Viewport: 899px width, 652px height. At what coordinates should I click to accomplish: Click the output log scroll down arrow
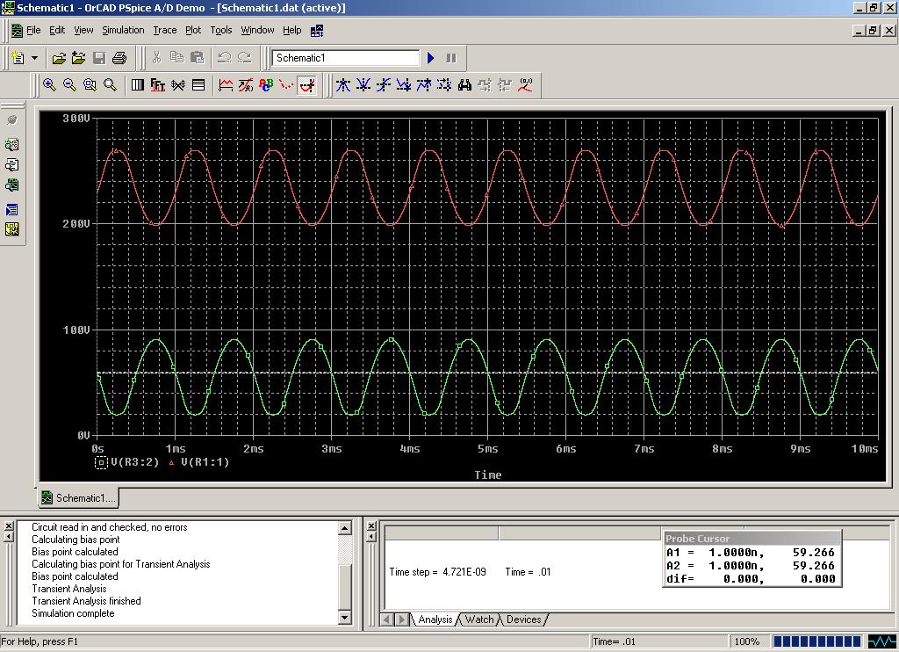click(344, 618)
